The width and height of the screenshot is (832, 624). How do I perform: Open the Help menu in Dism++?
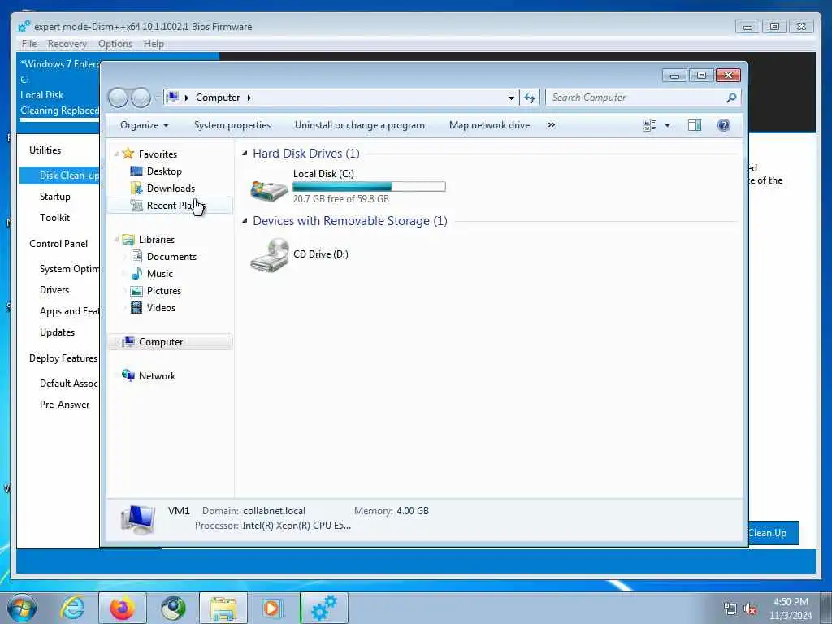(154, 44)
